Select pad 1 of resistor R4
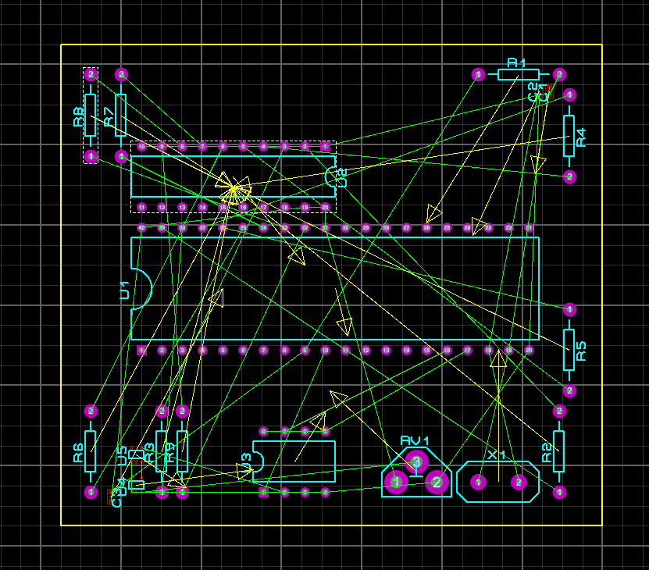This screenshot has height=570, width=649. pyautogui.click(x=569, y=94)
